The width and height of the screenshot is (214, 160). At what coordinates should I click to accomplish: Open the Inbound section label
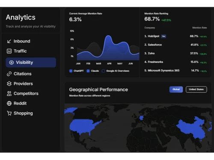[22, 41]
